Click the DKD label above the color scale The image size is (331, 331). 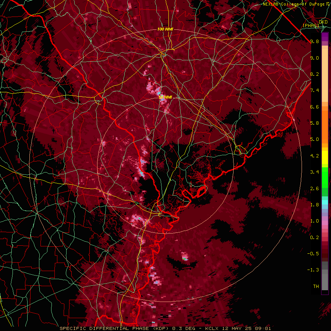coord(323,22)
